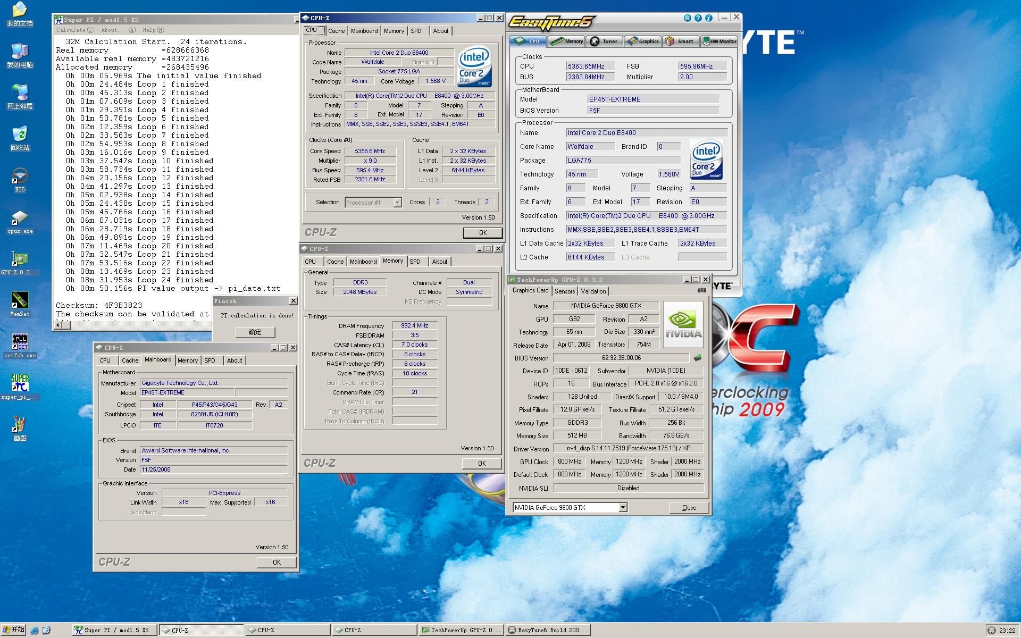Close the Finish dialog with X
This screenshot has height=638, width=1021.
pyautogui.click(x=293, y=301)
